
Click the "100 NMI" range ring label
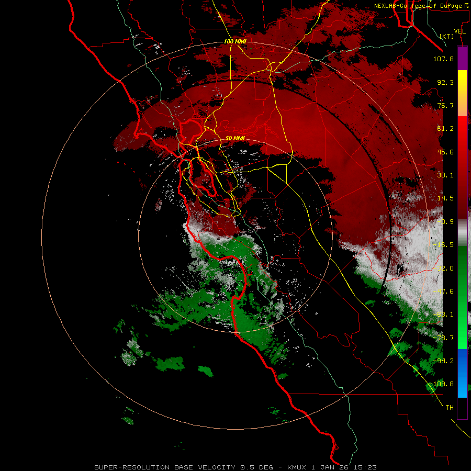pos(235,41)
